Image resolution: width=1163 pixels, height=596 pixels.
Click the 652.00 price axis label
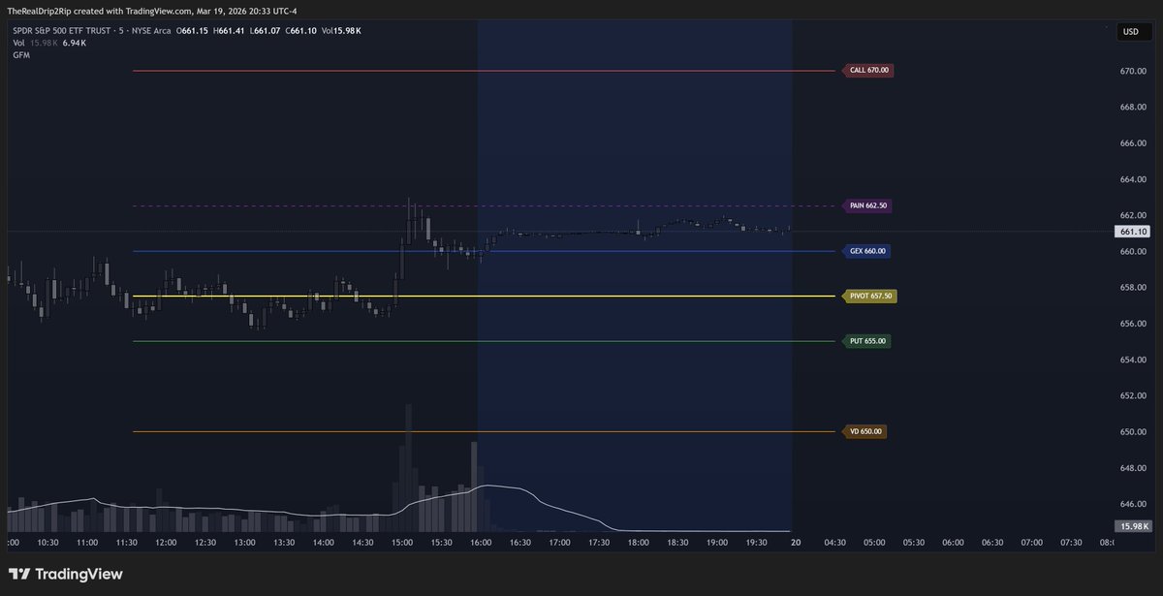[x=1134, y=395]
